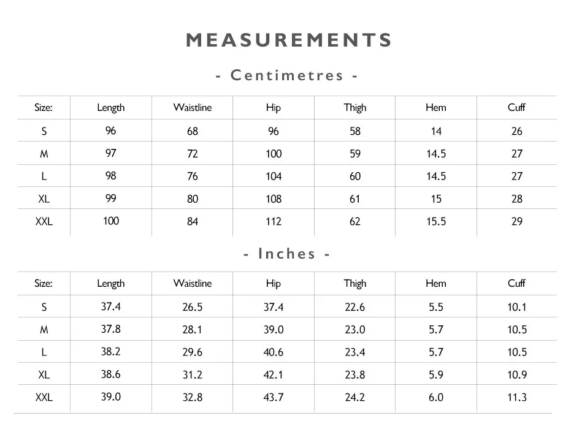The image size is (571, 432).
Task: Select the XL row label in inches table
Action: click(x=44, y=374)
